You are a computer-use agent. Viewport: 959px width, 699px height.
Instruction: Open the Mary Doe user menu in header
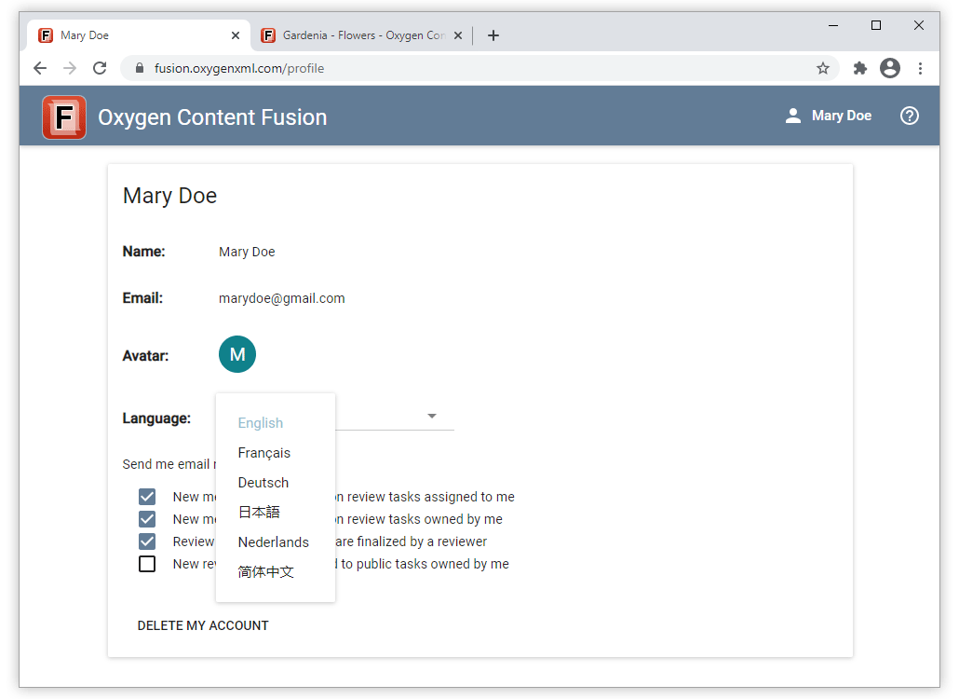828,116
